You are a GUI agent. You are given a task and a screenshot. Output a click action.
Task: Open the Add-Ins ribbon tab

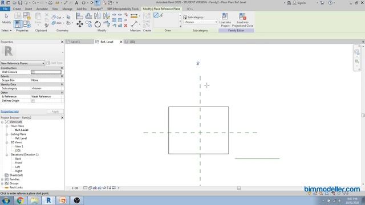coord(82,9)
